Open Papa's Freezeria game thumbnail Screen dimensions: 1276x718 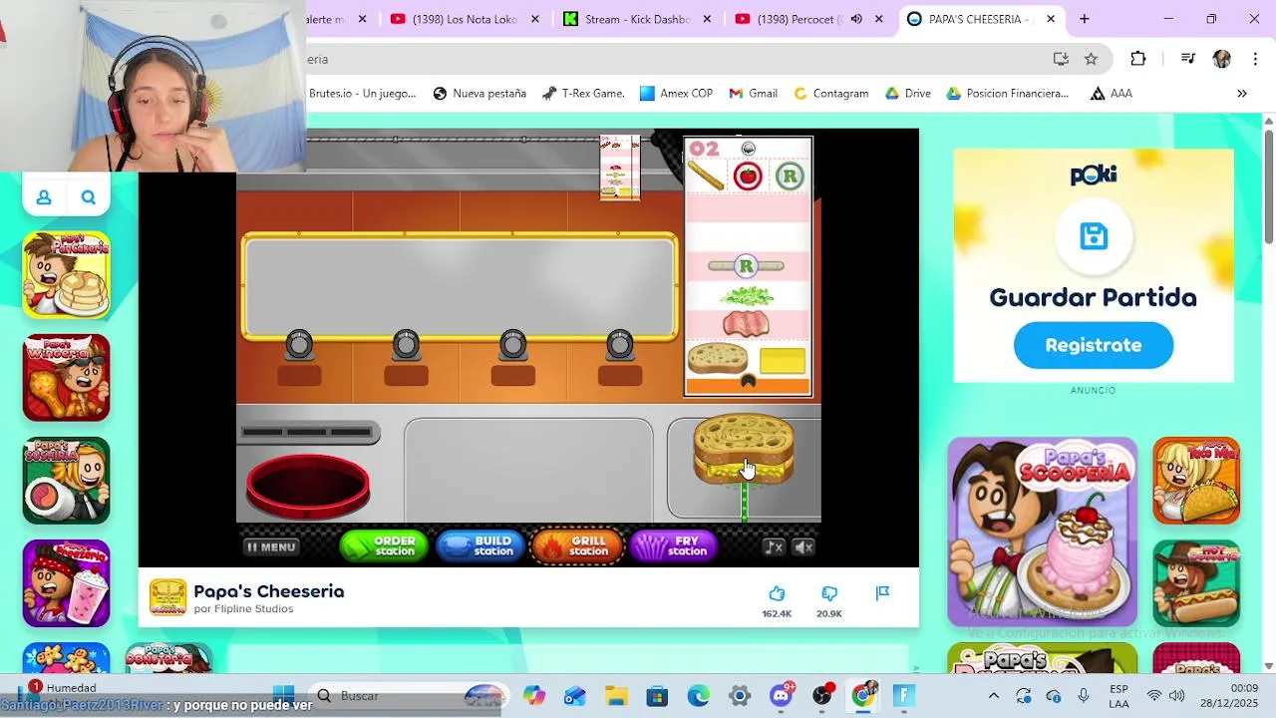point(67,583)
